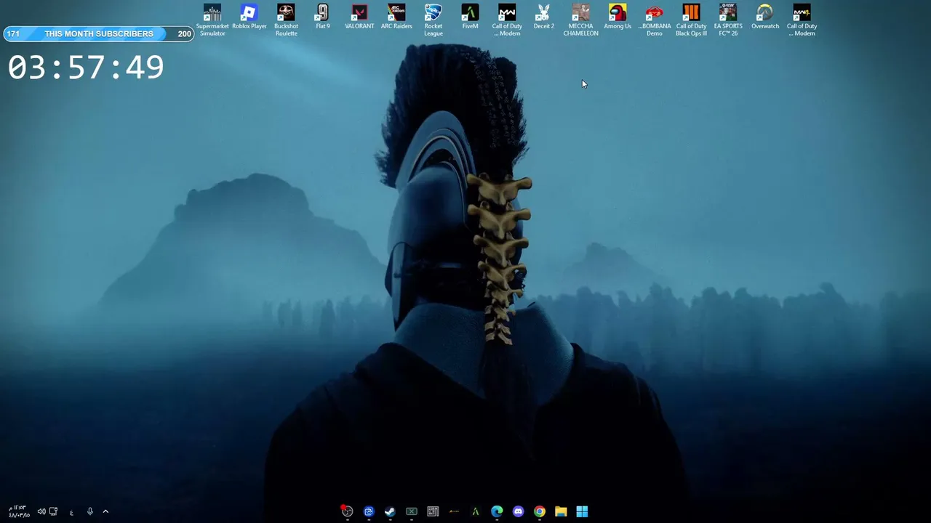The image size is (931, 523).
Task: Click the 171 subscriber count
Action: [x=13, y=33]
